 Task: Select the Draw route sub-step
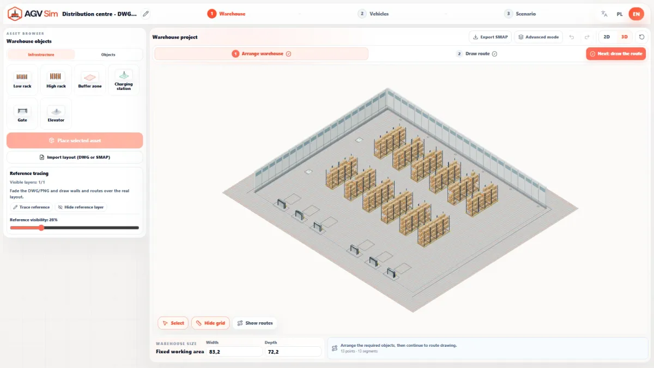tap(477, 54)
